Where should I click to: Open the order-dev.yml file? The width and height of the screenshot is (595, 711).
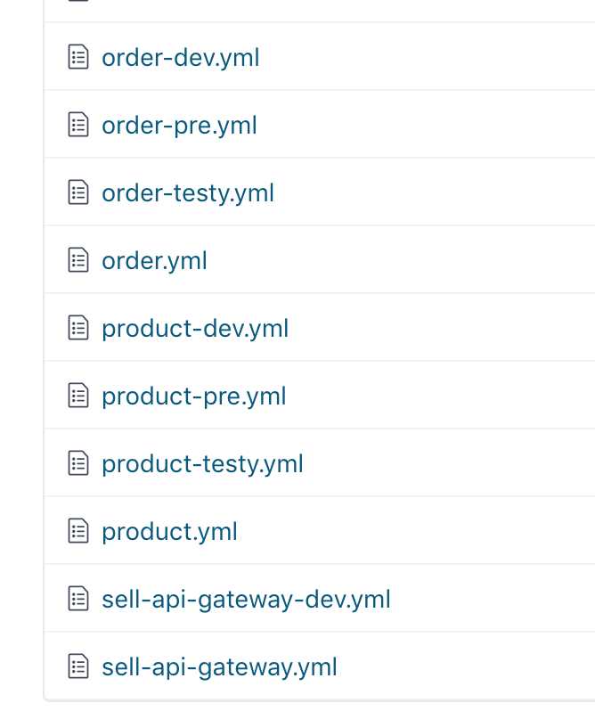click(180, 58)
